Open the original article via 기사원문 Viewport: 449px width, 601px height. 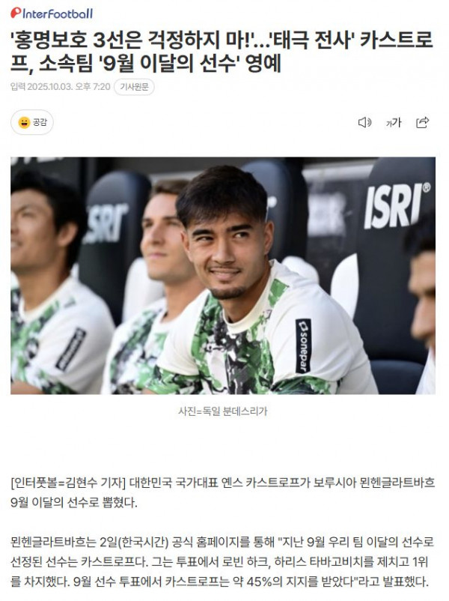[134, 87]
